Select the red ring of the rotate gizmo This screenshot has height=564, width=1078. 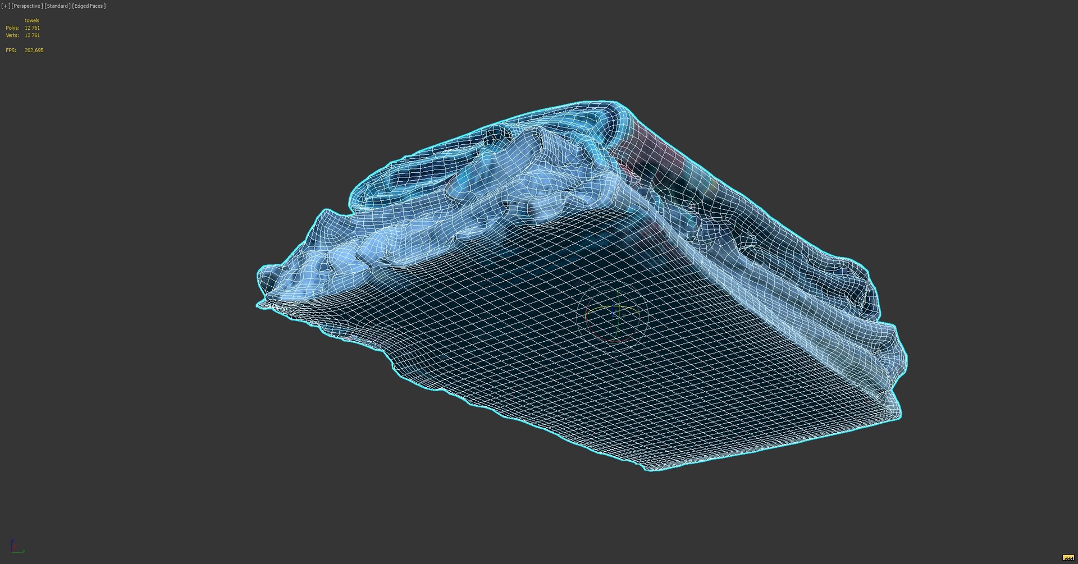tap(587, 321)
